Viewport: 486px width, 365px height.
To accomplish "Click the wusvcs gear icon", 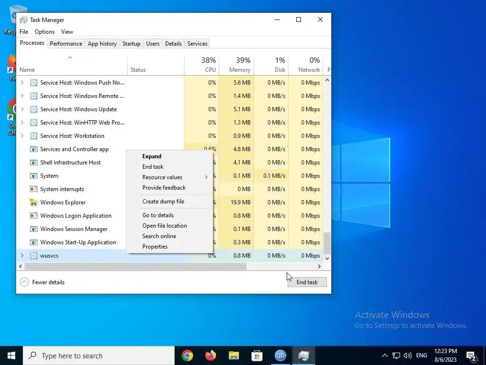I will pyautogui.click(x=34, y=256).
